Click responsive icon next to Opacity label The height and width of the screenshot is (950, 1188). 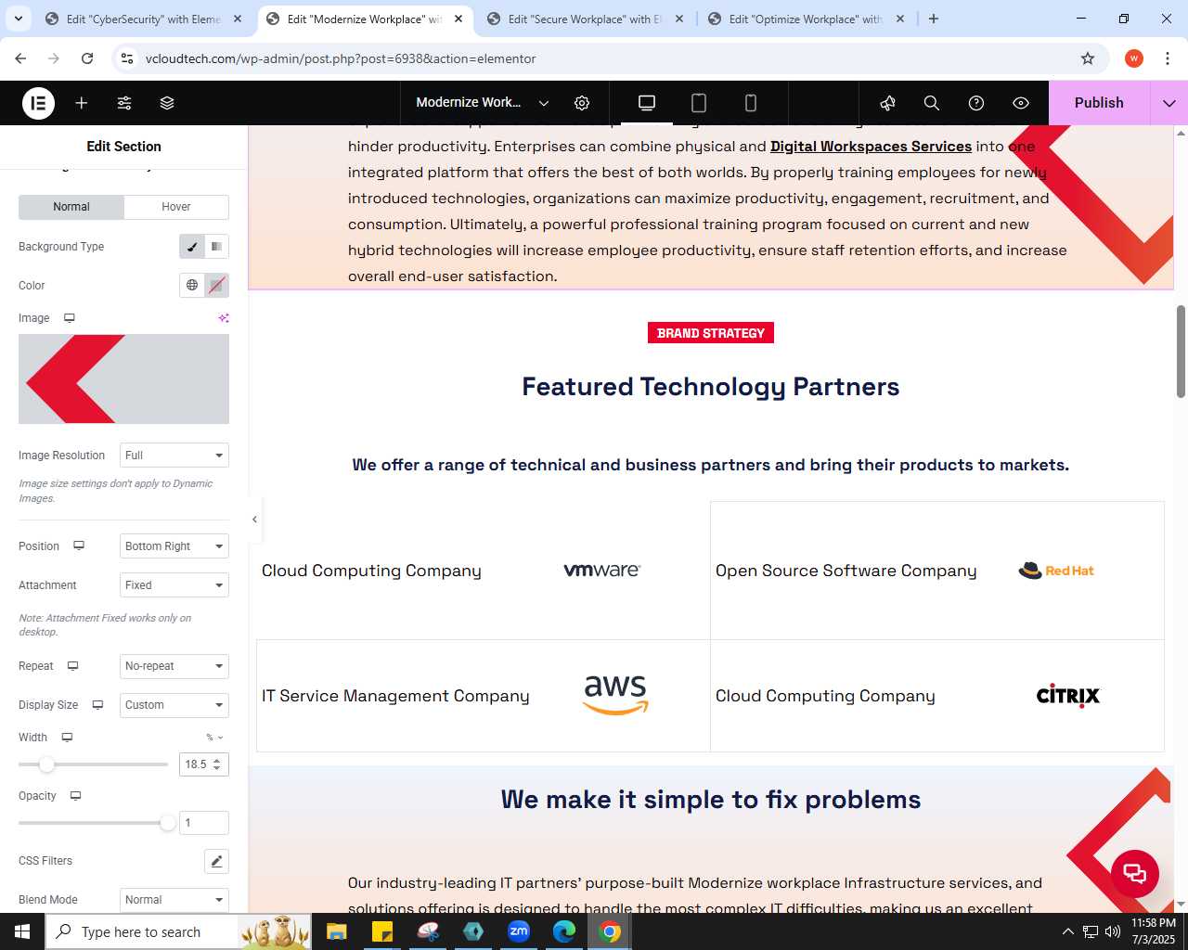tap(75, 796)
